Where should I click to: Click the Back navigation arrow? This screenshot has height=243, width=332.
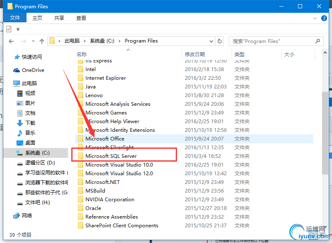11,41
